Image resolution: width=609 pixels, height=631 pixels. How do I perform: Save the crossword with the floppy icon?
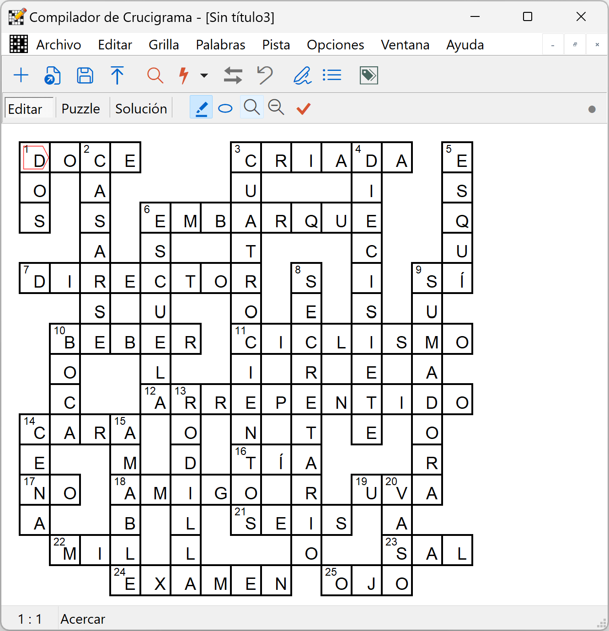coord(85,75)
